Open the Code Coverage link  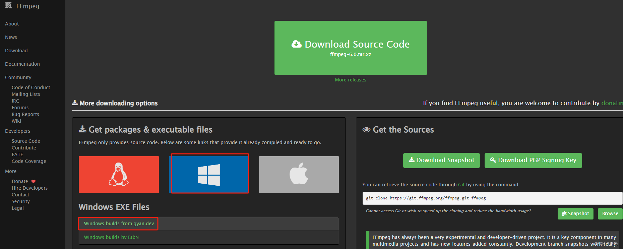coord(29,161)
